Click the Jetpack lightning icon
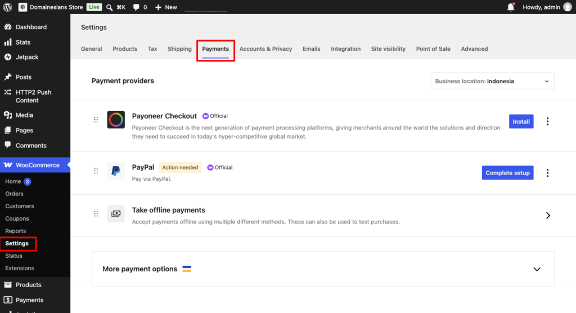Viewport: 576px width, 313px height. pos(8,57)
